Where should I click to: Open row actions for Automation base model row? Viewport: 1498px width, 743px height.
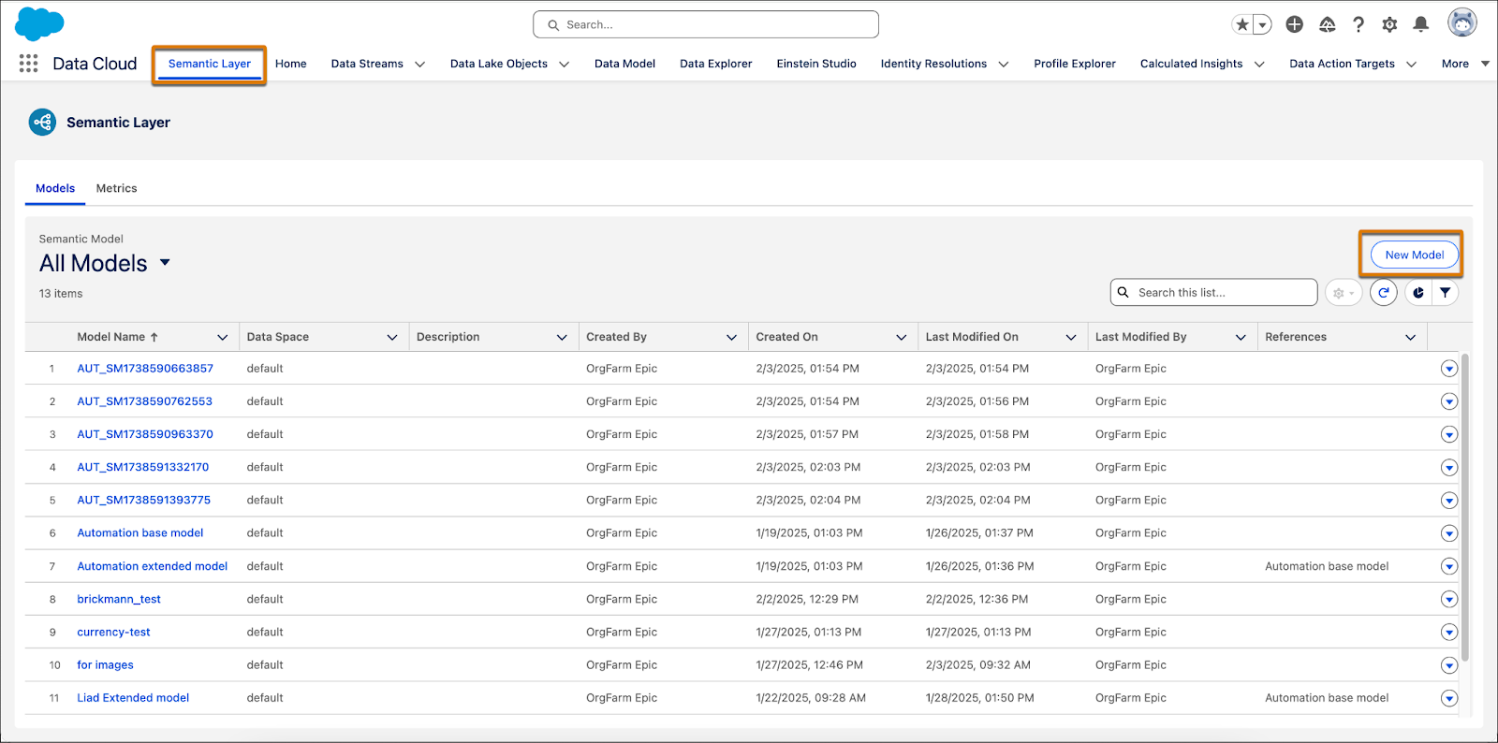pyautogui.click(x=1449, y=533)
